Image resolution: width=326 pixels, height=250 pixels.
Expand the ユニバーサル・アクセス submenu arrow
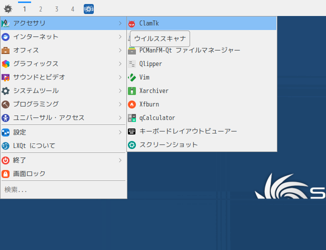coord(120,117)
